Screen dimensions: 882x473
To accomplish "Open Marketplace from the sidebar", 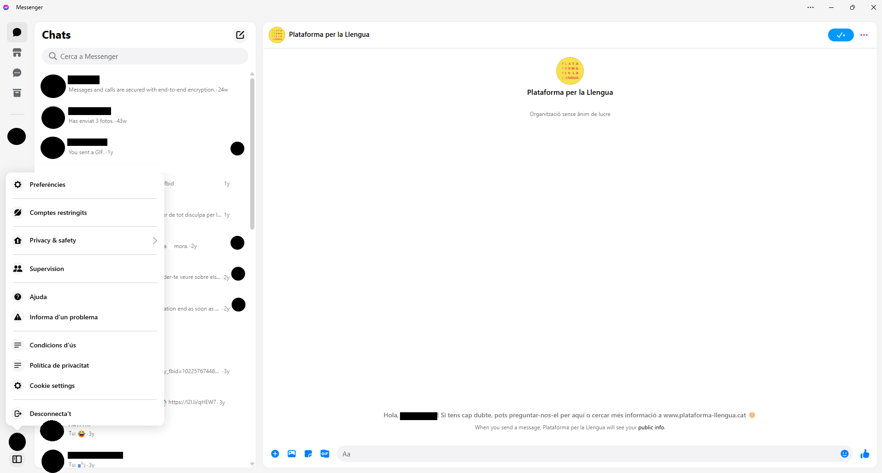I will coord(17,53).
